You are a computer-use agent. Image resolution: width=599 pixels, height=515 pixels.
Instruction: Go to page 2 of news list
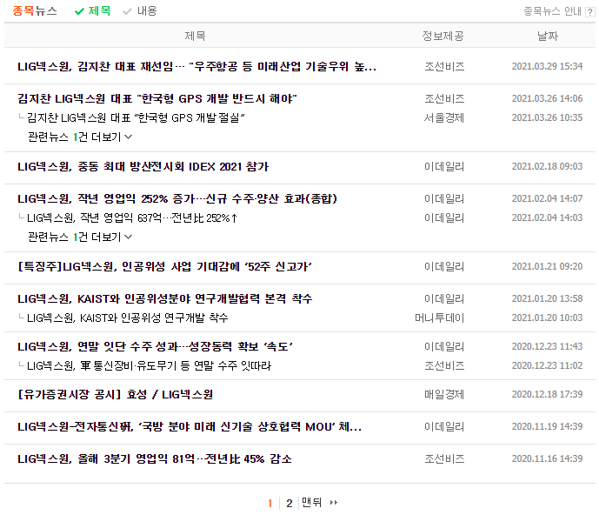290,503
